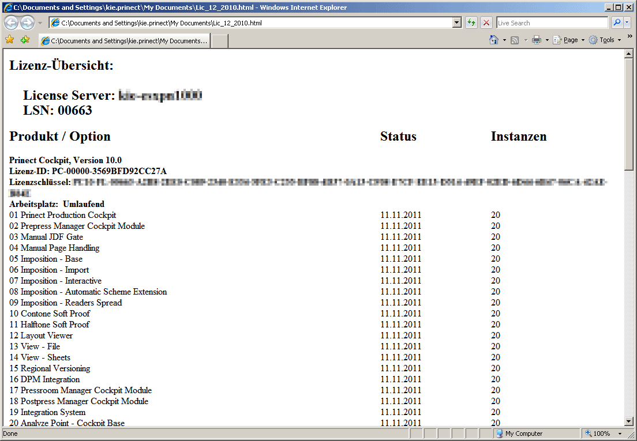Open the Page menu
The image size is (637, 441).
(x=569, y=40)
